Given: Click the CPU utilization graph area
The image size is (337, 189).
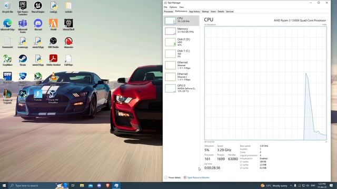Looking at the screenshot, I should point(265,83).
